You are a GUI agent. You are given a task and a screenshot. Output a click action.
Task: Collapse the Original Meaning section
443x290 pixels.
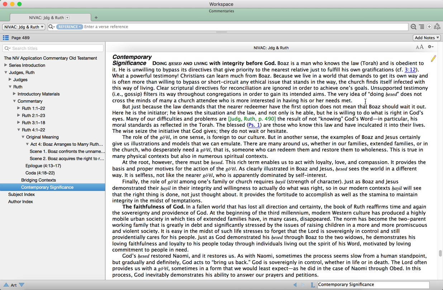pyautogui.click(x=23, y=137)
